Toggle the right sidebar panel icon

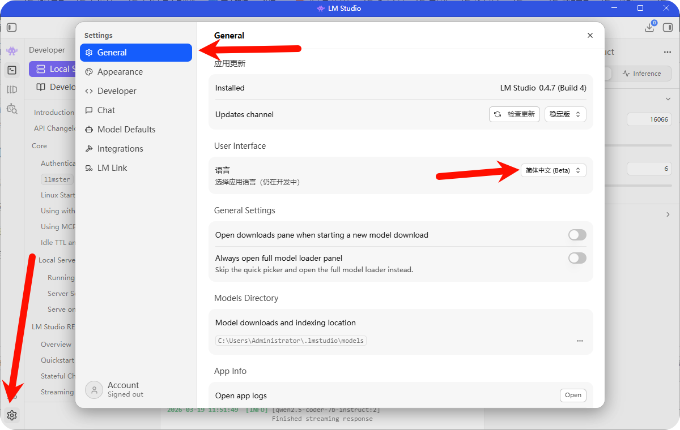pyautogui.click(x=668, y=27)
